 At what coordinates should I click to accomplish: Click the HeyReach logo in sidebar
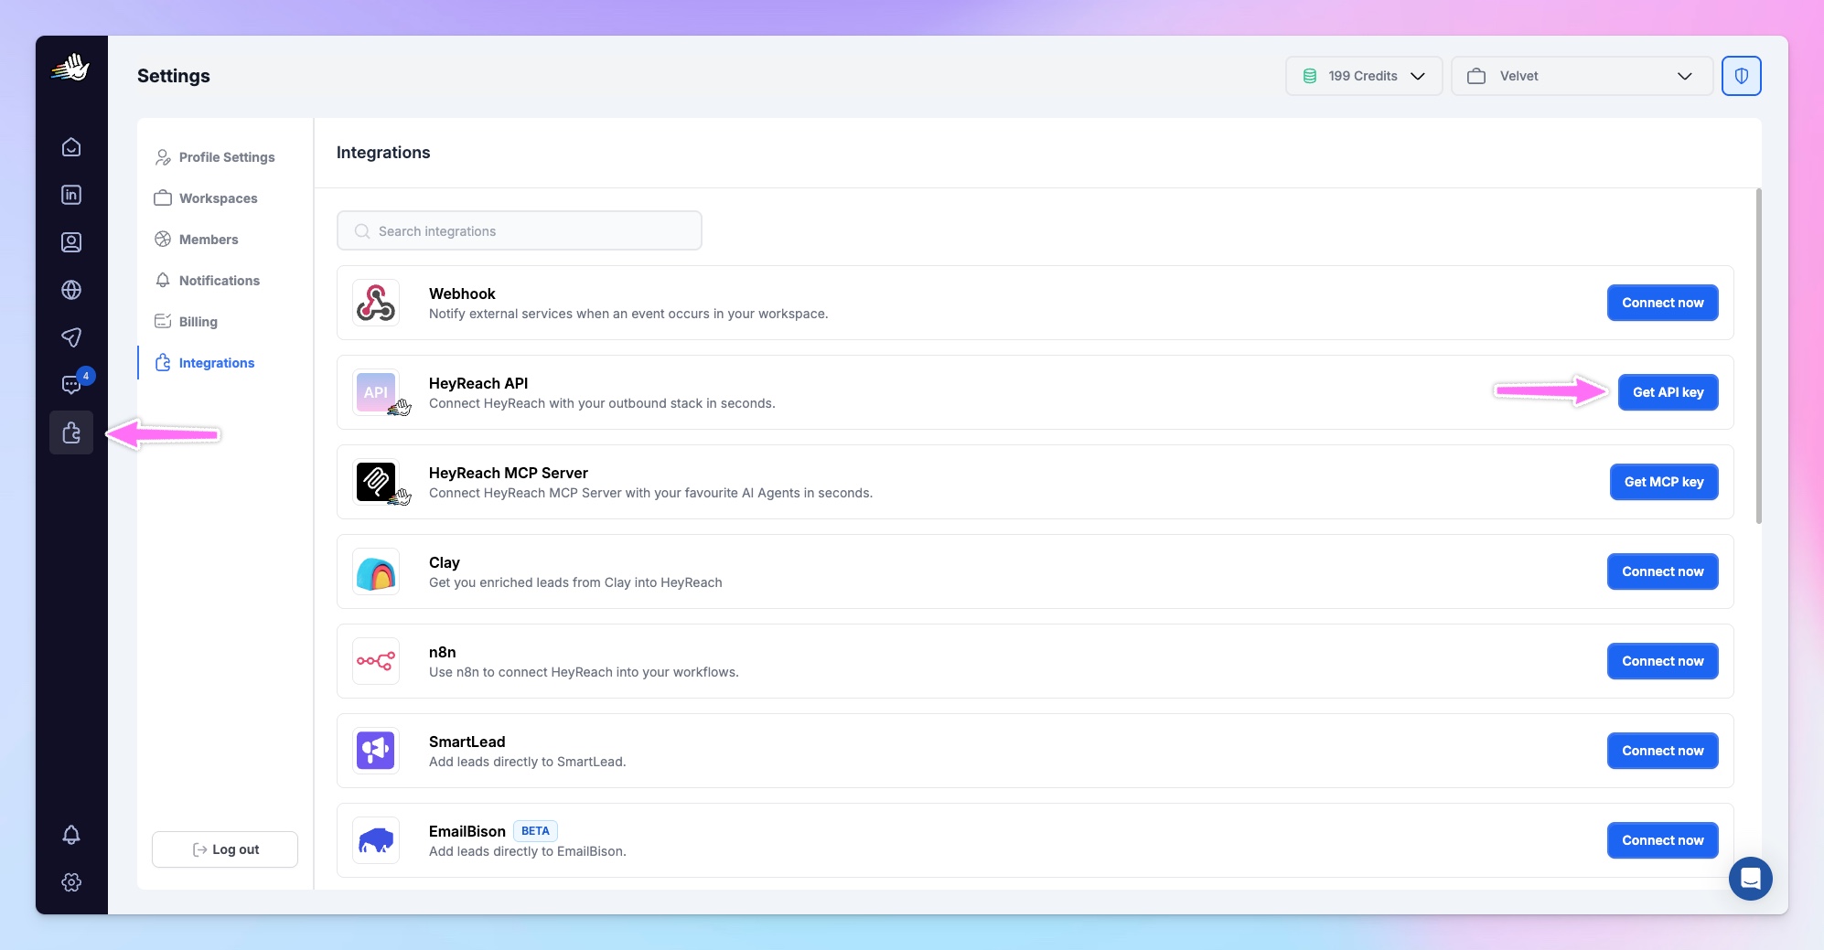[x=70, y=67]
